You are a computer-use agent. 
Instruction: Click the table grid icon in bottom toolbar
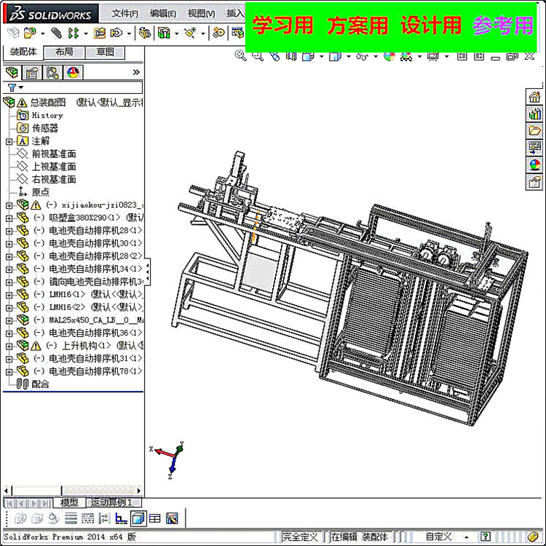point(154,519)
